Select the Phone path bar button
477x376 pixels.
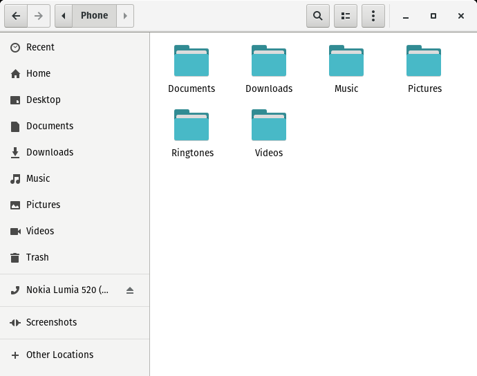tap(94, 16)
